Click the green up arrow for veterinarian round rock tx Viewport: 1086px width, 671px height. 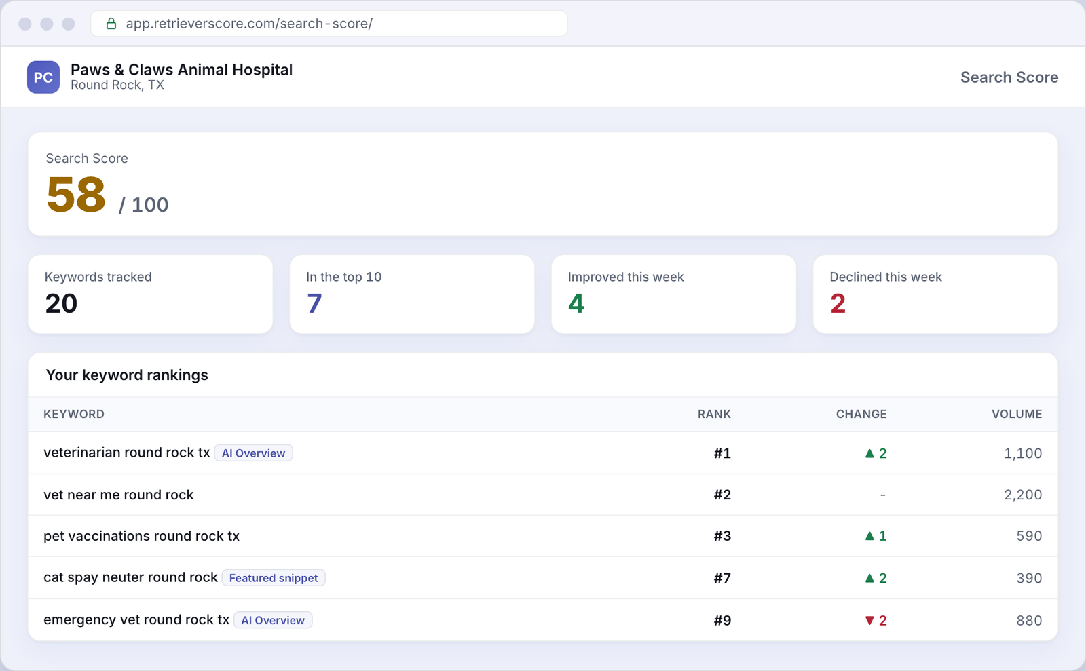tap(869, 453)
